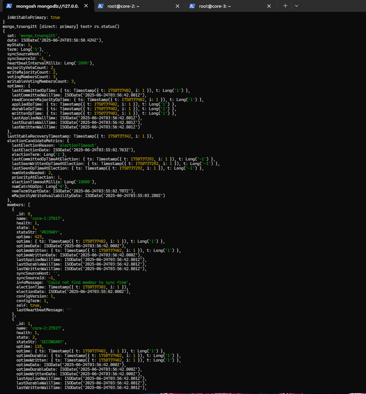The height and width of the screenshot is (394, 366).
Task: Close the root@core-2 tab
Action: [177, 6]
